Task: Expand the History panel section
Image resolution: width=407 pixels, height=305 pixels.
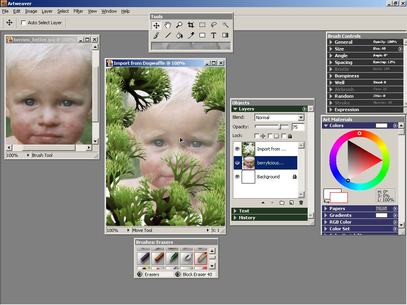Action: (x=247, y=218)
